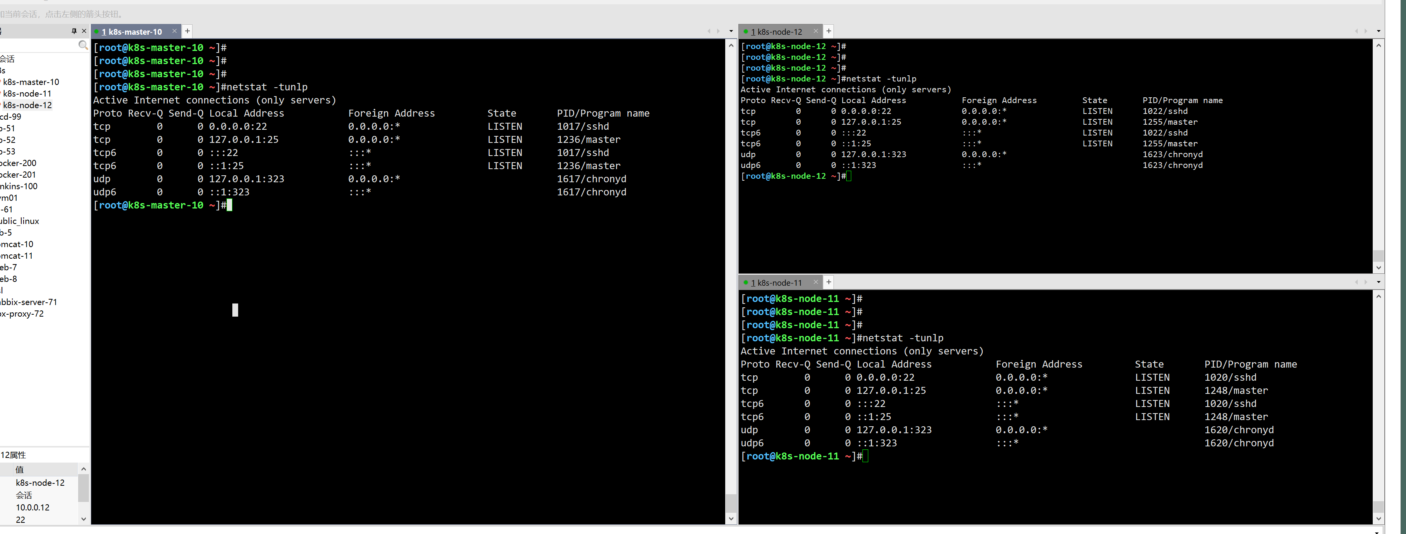Click 1248/master tcp6 row in node-11 terminal
Screen dimensions: 1406x534
(1004, 417)
